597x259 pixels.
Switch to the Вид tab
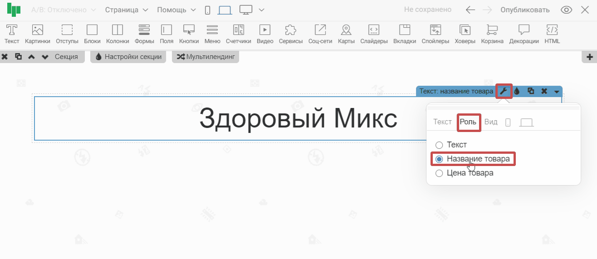491,122
